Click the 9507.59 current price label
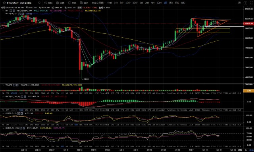This screenshot has height=152, width=254. [249, 23]
